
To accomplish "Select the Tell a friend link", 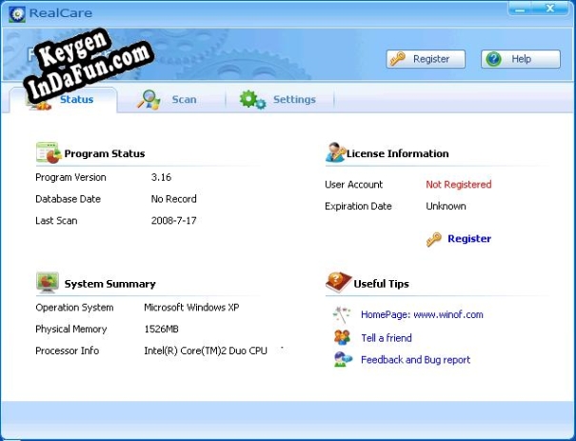I will pos(387,338).
